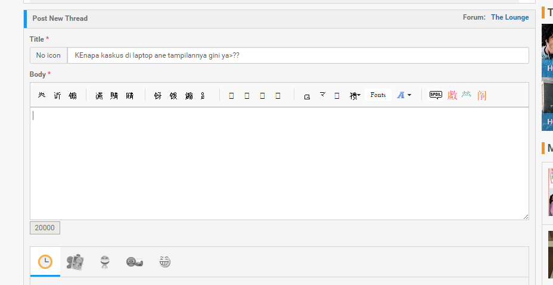Open the photo-holding character smiley tab
553x285 pixels.
click(75, 262)
